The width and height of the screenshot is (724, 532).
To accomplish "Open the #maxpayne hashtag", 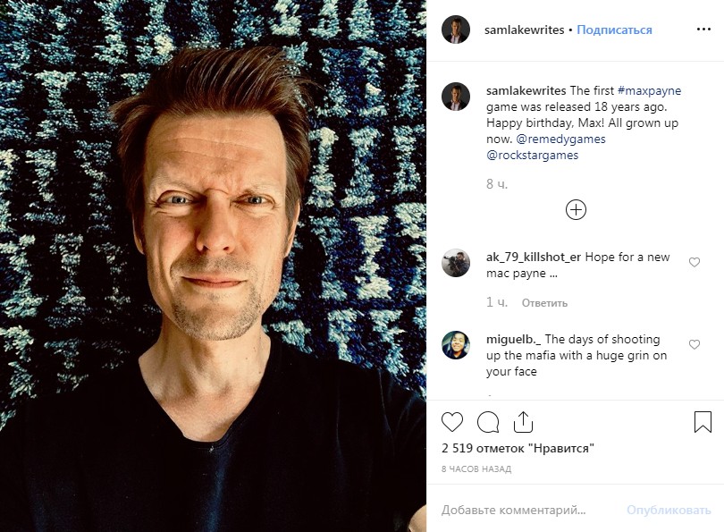I will click(x=648, y=91).
